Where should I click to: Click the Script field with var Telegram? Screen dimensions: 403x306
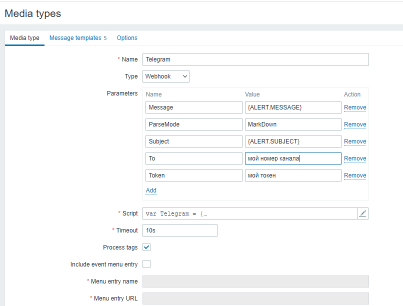[x=249, y=213]
